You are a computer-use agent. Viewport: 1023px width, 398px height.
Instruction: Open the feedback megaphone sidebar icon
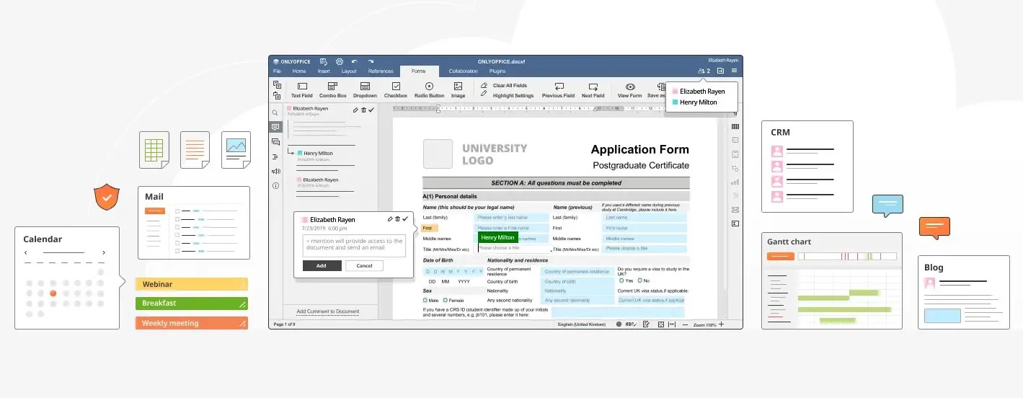click(x=275, y=171)
